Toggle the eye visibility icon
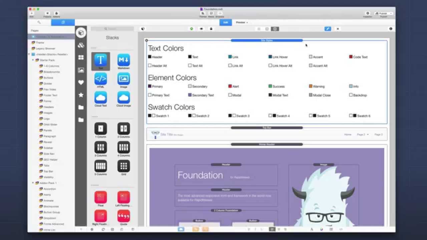This screenshot has height=240, width=427. (x=201, y=29)
